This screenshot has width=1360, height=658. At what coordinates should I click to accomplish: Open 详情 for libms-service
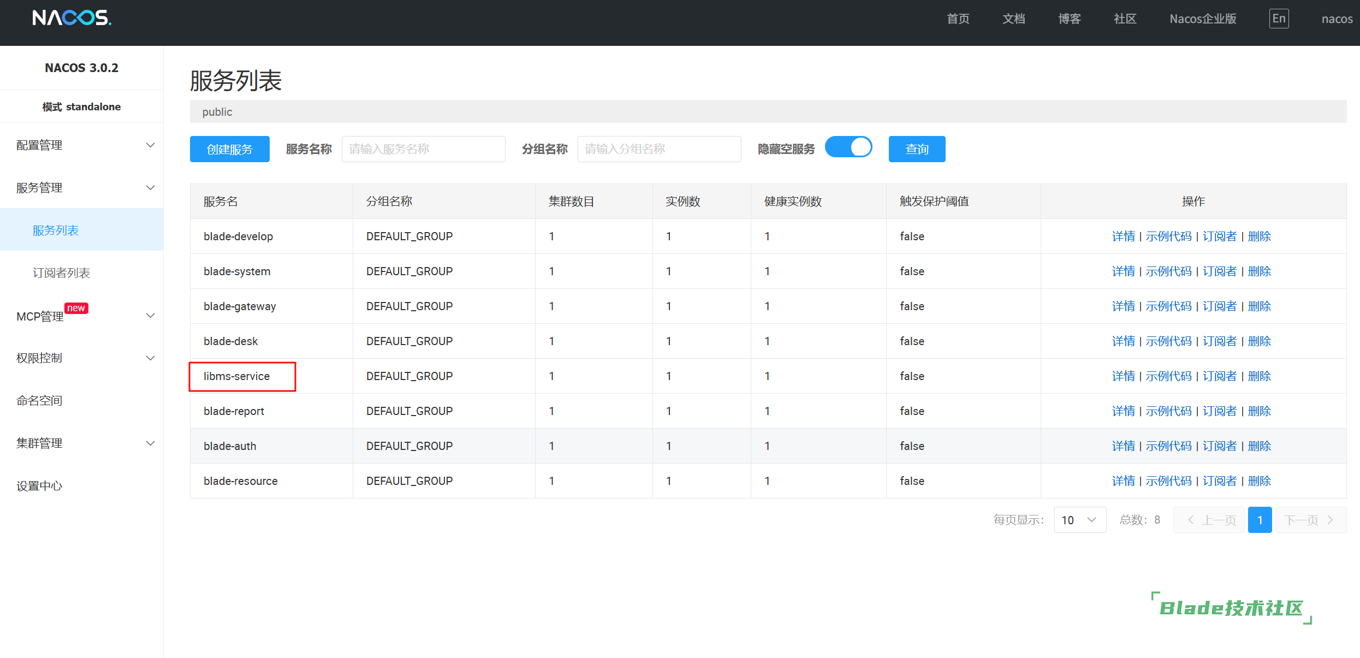click(x=1123, y=376)
